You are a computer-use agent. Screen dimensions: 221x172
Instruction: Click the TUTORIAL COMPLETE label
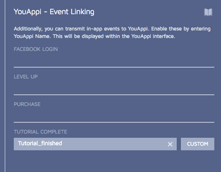click(x=40, y=132)
